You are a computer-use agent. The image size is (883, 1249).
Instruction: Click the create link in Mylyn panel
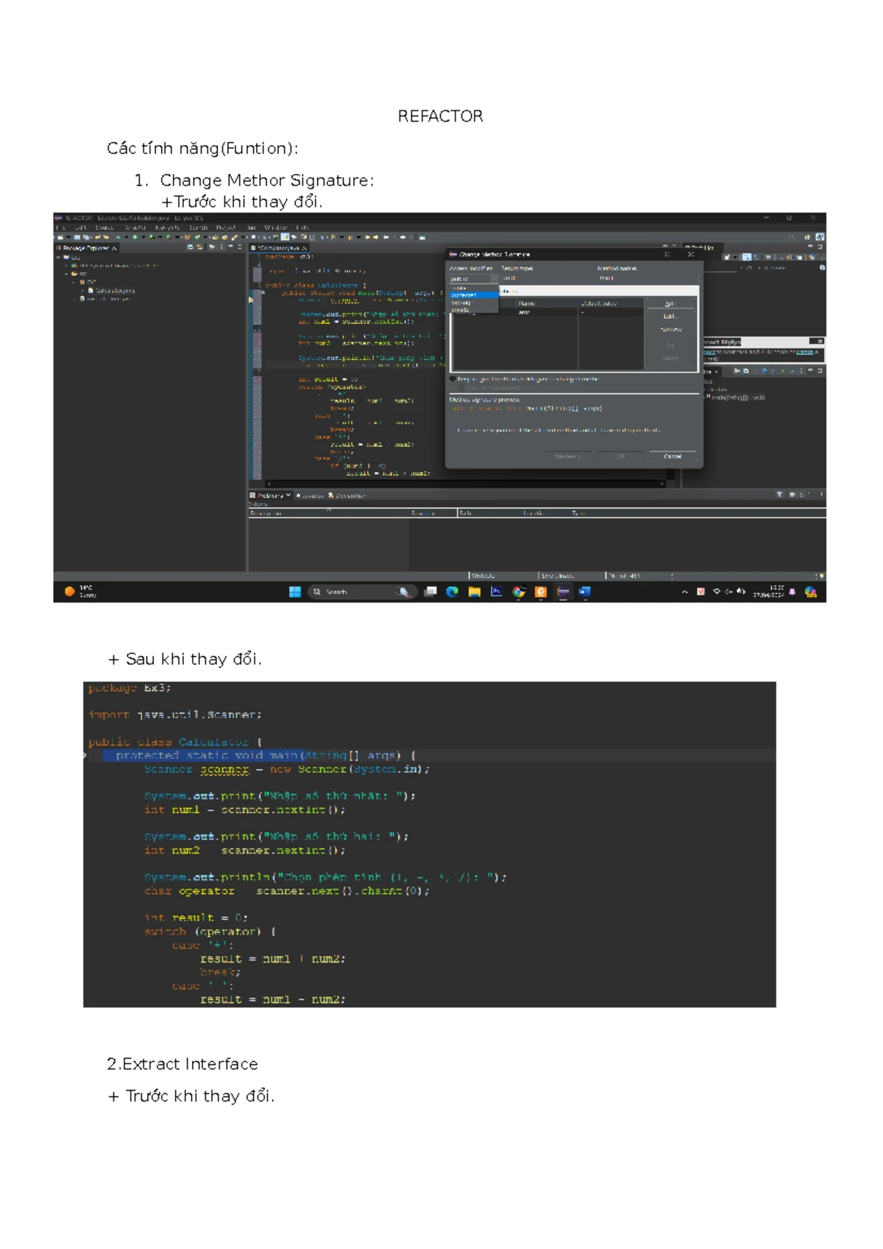point(806,352)
